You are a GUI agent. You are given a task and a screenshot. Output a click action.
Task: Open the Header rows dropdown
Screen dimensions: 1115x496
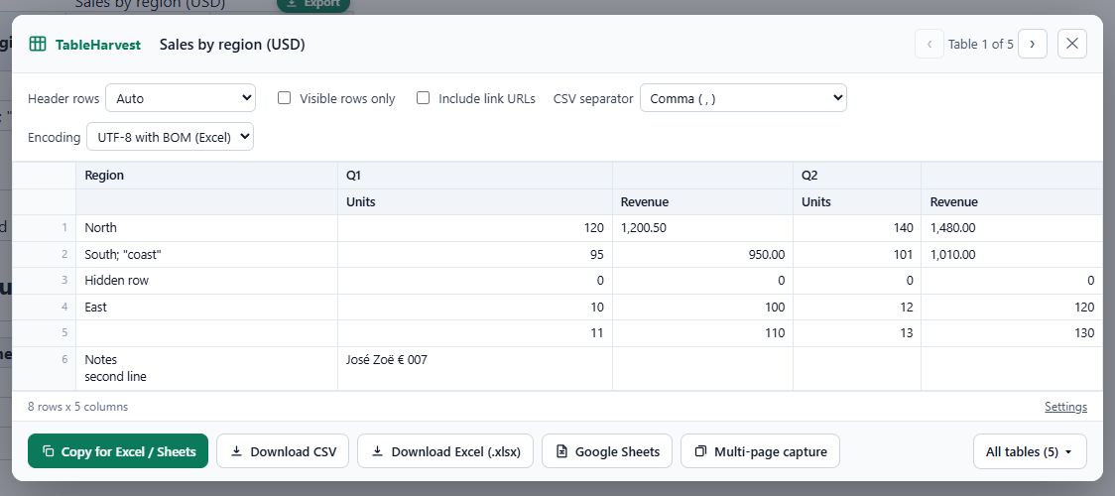[181, 98]
